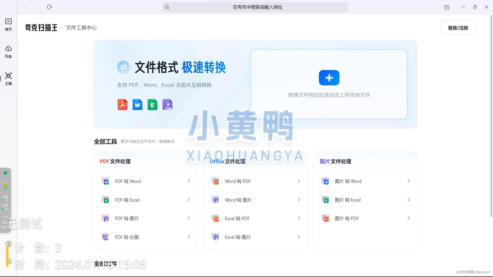Click the PDF 文件处理 section header
The image size is (493, 277).
point(115,161)
